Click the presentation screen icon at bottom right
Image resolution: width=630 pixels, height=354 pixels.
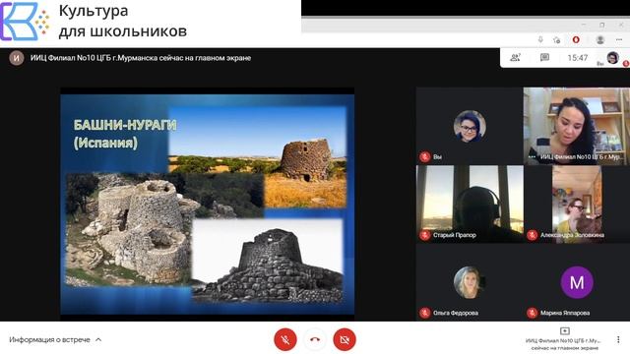click(x=564, y=330)
